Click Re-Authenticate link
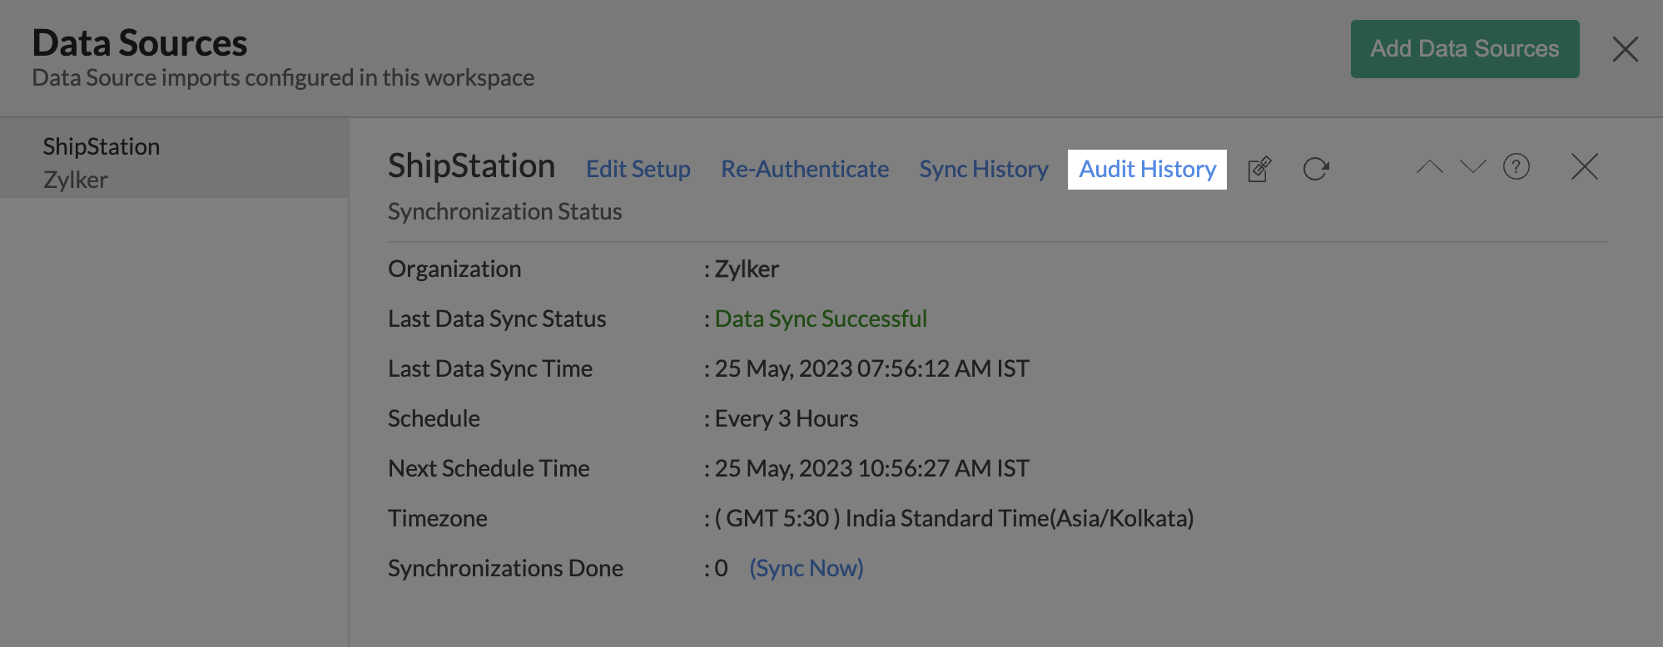This screenshot has width=1663, height=647. pyautogui.click(x=805, y=169)
